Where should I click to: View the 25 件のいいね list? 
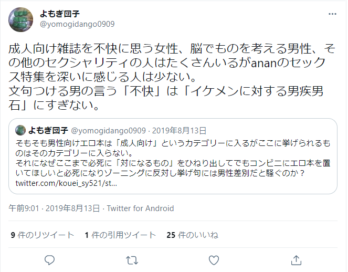(193, 235)
